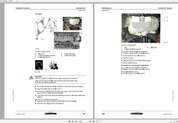Click 'Fig. 521 Cooling system' caption

[x=43, y=51]
